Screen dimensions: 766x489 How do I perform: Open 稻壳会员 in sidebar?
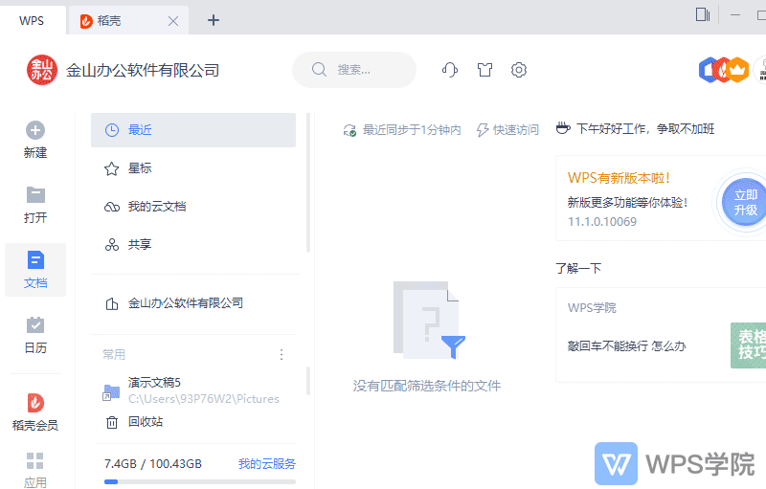[35, 412]
